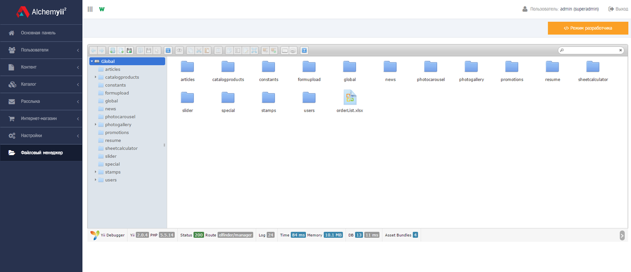Click the admin (superadmin) user label
This screenshot has height=272, width=631.
pyautogui.click(x=579, y=9)
